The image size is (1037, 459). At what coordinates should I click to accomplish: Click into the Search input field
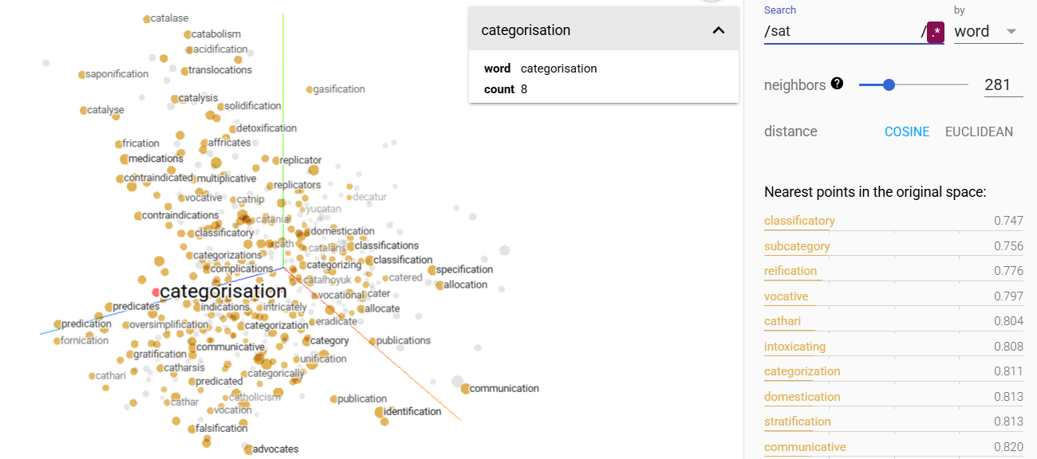point(841,32)
